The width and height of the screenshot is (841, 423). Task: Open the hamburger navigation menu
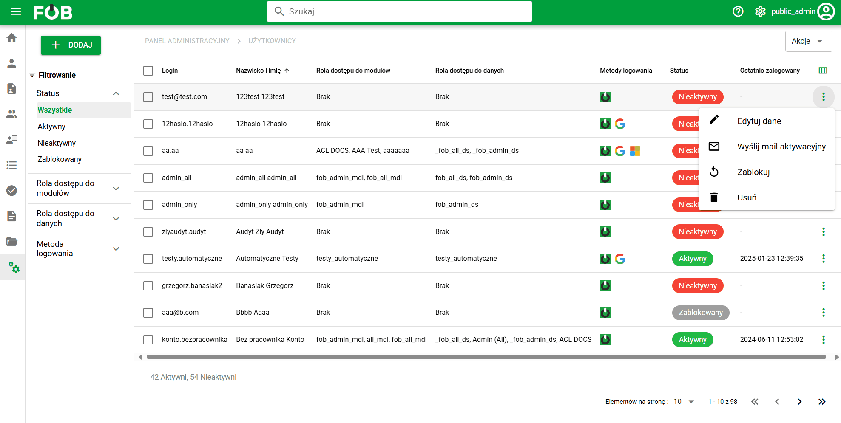16,11
